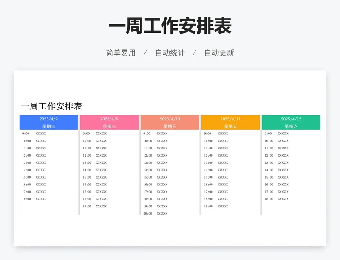This screenshot has height=260, width=340.
Task: Select XXXXXX beside 9:00 in the 星期五 column
Action: (223, 134)
